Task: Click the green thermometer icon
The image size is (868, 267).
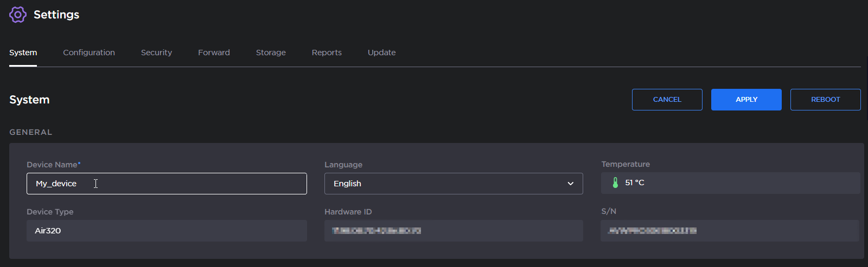Action: [x=615, y=183]
